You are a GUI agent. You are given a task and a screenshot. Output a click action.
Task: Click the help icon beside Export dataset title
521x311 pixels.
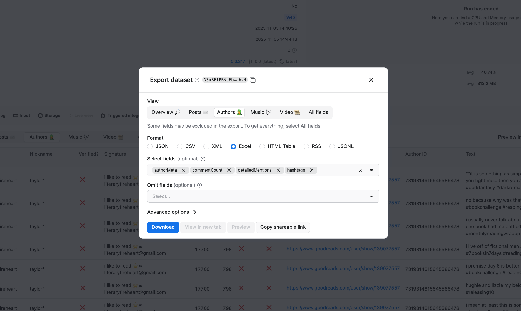pos(197,80)
